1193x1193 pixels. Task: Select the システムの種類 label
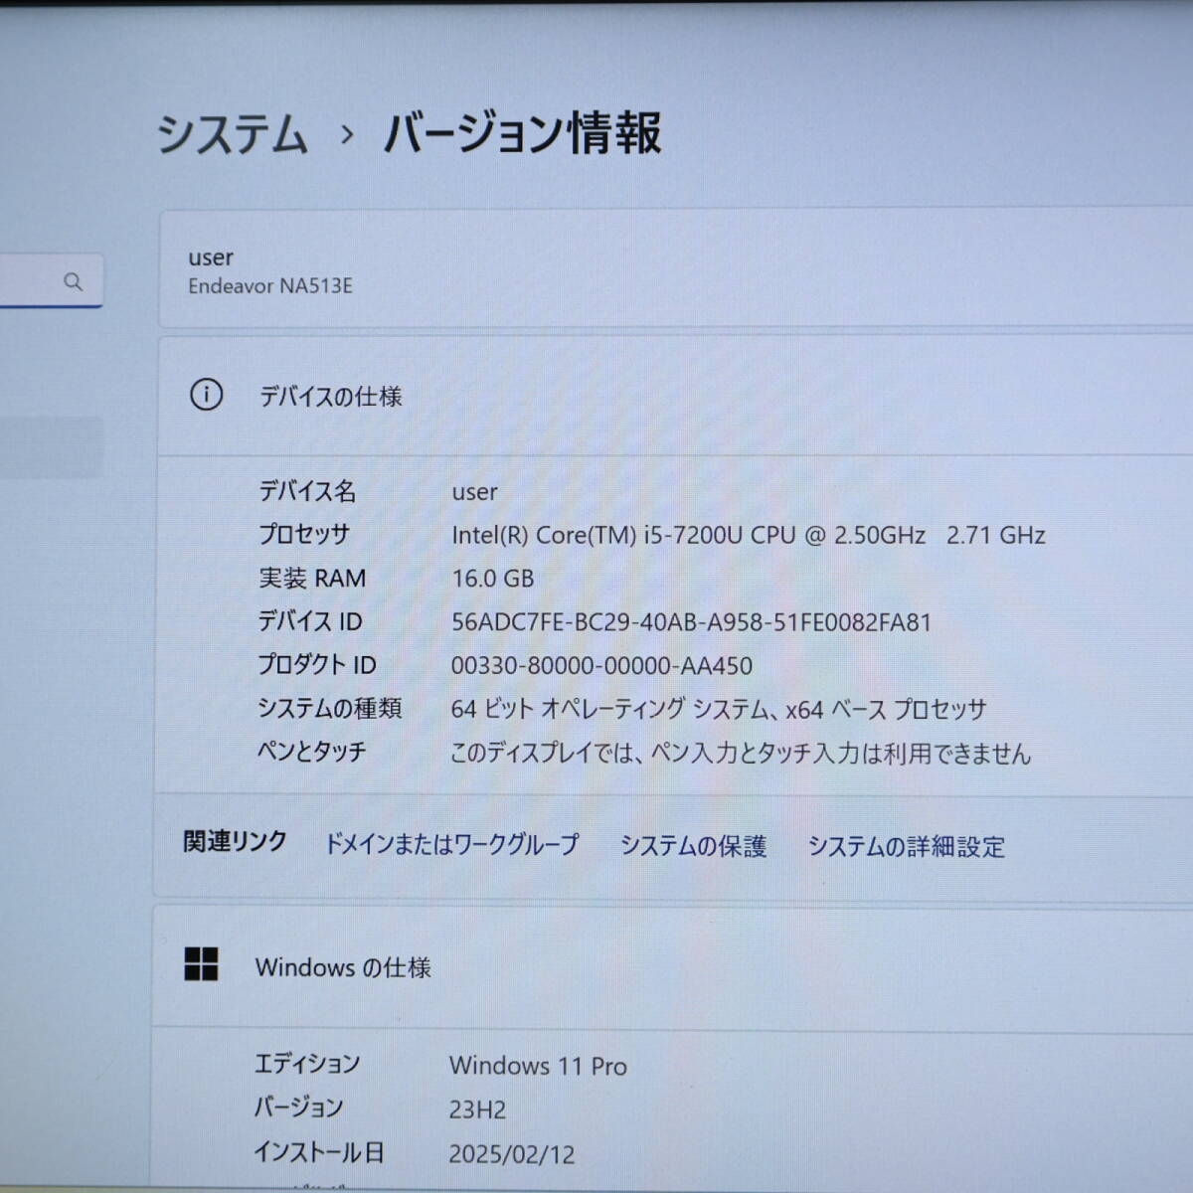[x=329, y=709]
